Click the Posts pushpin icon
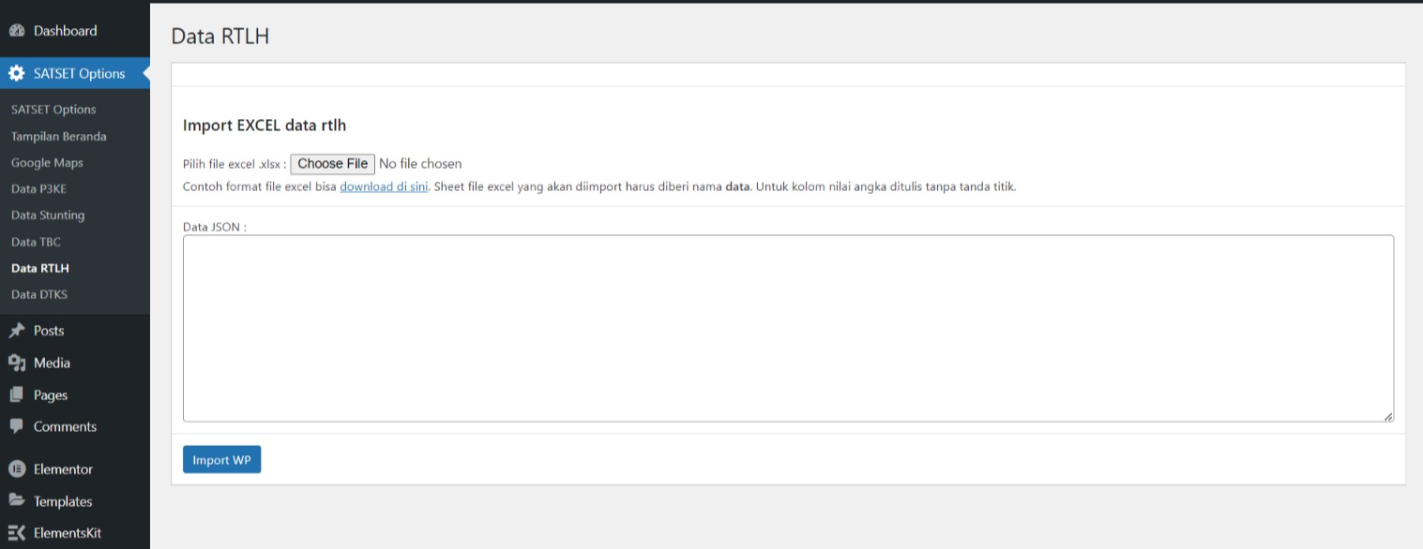The image size is (1423, 549). coord(17,330)
